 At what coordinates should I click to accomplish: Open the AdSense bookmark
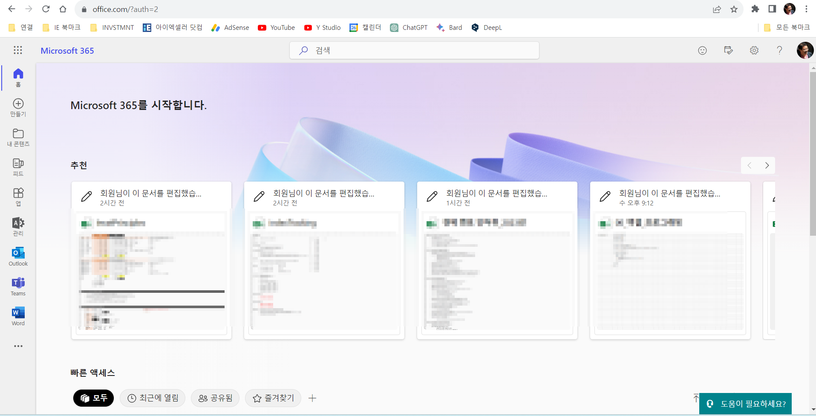[230, 28]
